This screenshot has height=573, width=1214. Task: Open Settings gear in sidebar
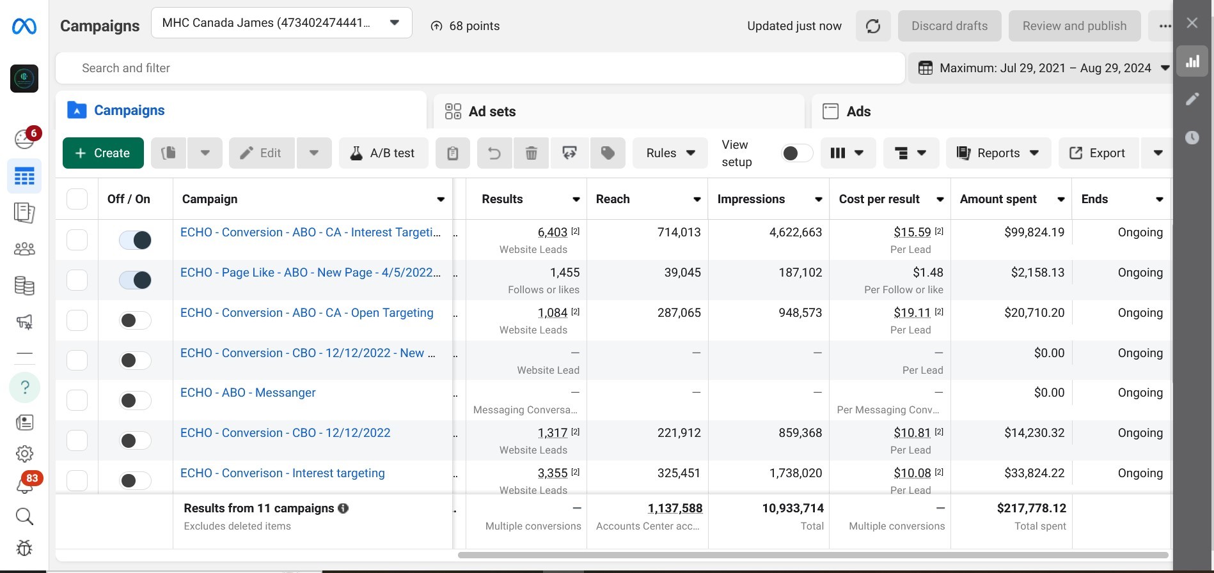24,454
